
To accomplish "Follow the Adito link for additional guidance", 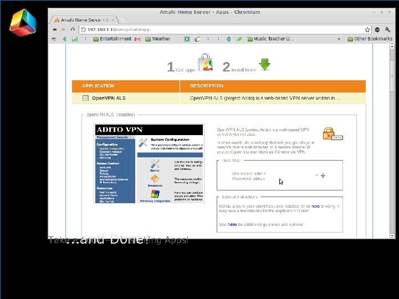I will click(x=232, y=224).
